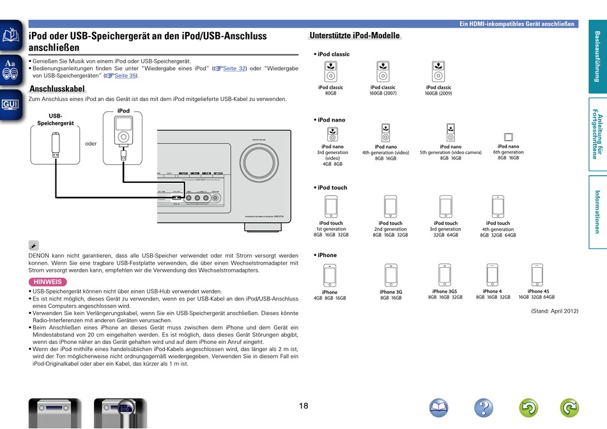This screenshot has width=607, height=429.
Task: Click the iPod classic 80GB icon
Action: coord(330,72)
